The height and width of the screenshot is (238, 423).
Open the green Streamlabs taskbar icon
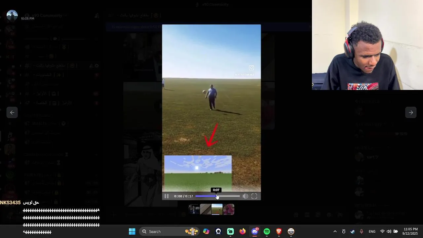[x=230, y=231]
